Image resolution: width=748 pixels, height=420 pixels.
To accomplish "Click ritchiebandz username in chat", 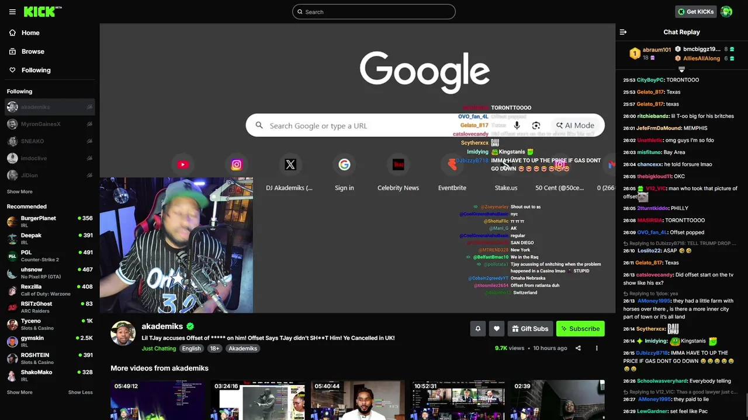I will point(653,116).
